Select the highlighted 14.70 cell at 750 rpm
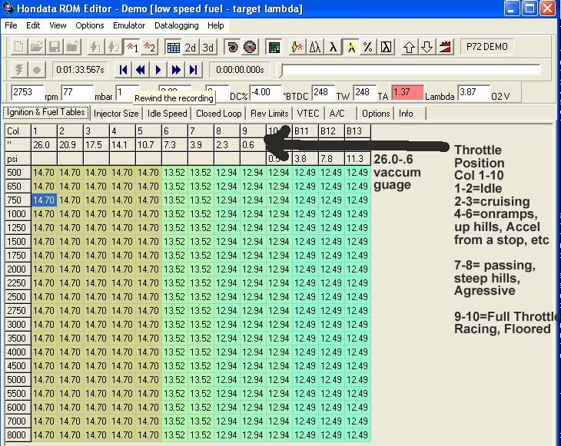This screenshot has height=446, width=561. coord(44,200)
